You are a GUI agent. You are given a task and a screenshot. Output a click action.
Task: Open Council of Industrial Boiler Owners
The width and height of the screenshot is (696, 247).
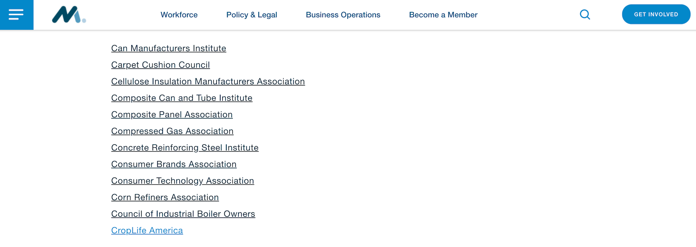(x=183, y=214)
